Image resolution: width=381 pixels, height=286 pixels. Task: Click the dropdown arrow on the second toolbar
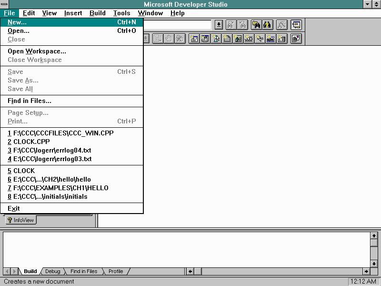145,39
